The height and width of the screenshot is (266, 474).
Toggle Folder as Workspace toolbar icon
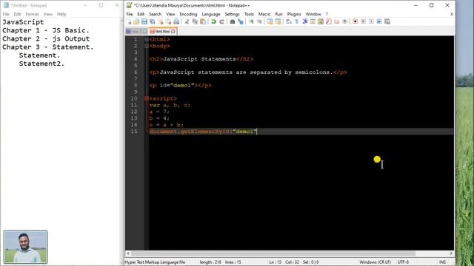pyautogui.click(x=336, y=21)
